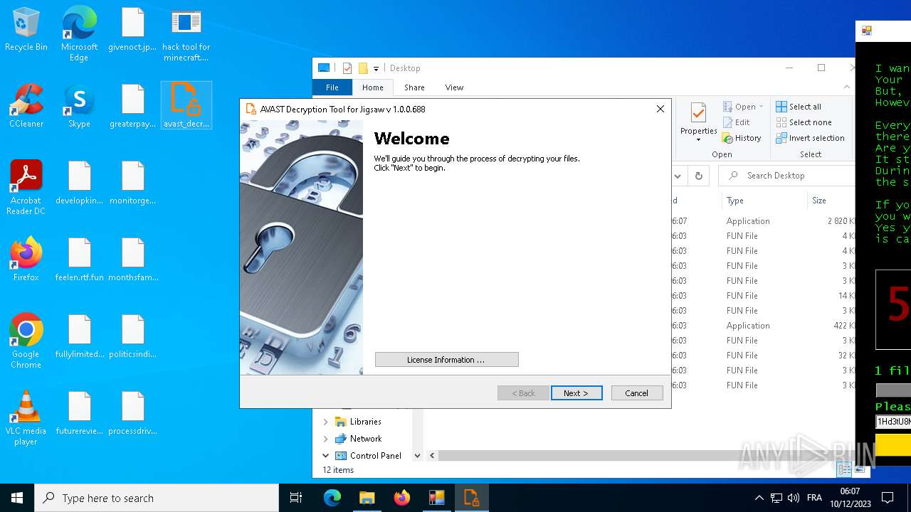Refresh the Explorer folder view

tap(698, 176)
